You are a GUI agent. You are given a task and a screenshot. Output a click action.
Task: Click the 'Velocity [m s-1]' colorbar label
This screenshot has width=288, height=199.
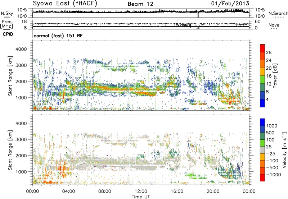284,150
